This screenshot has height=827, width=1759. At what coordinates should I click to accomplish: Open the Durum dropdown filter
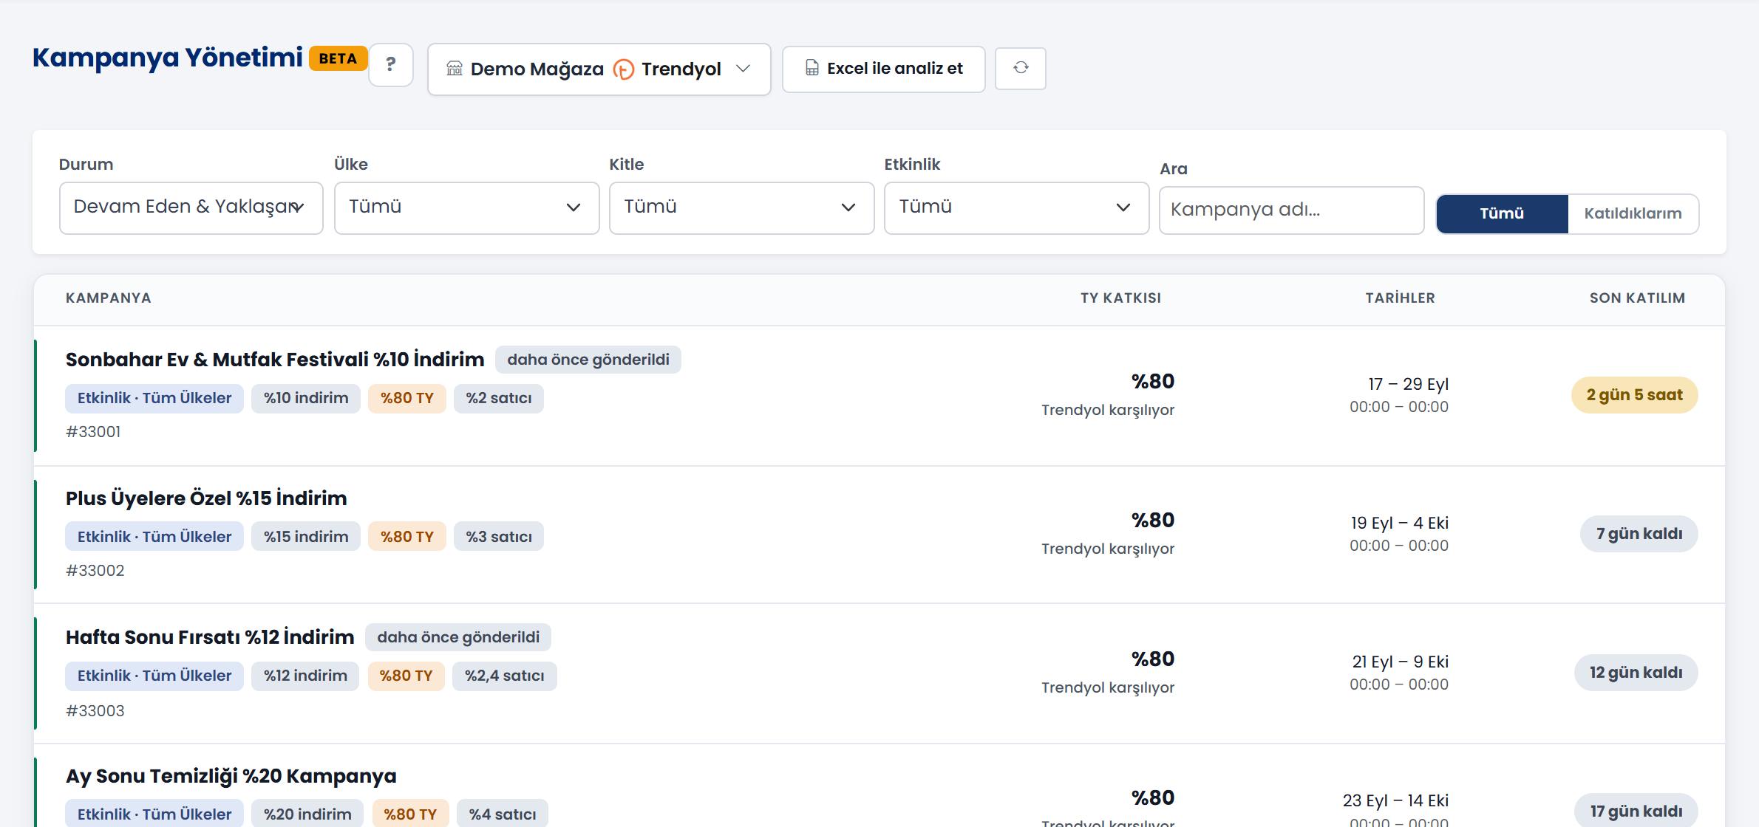(191, 207)
